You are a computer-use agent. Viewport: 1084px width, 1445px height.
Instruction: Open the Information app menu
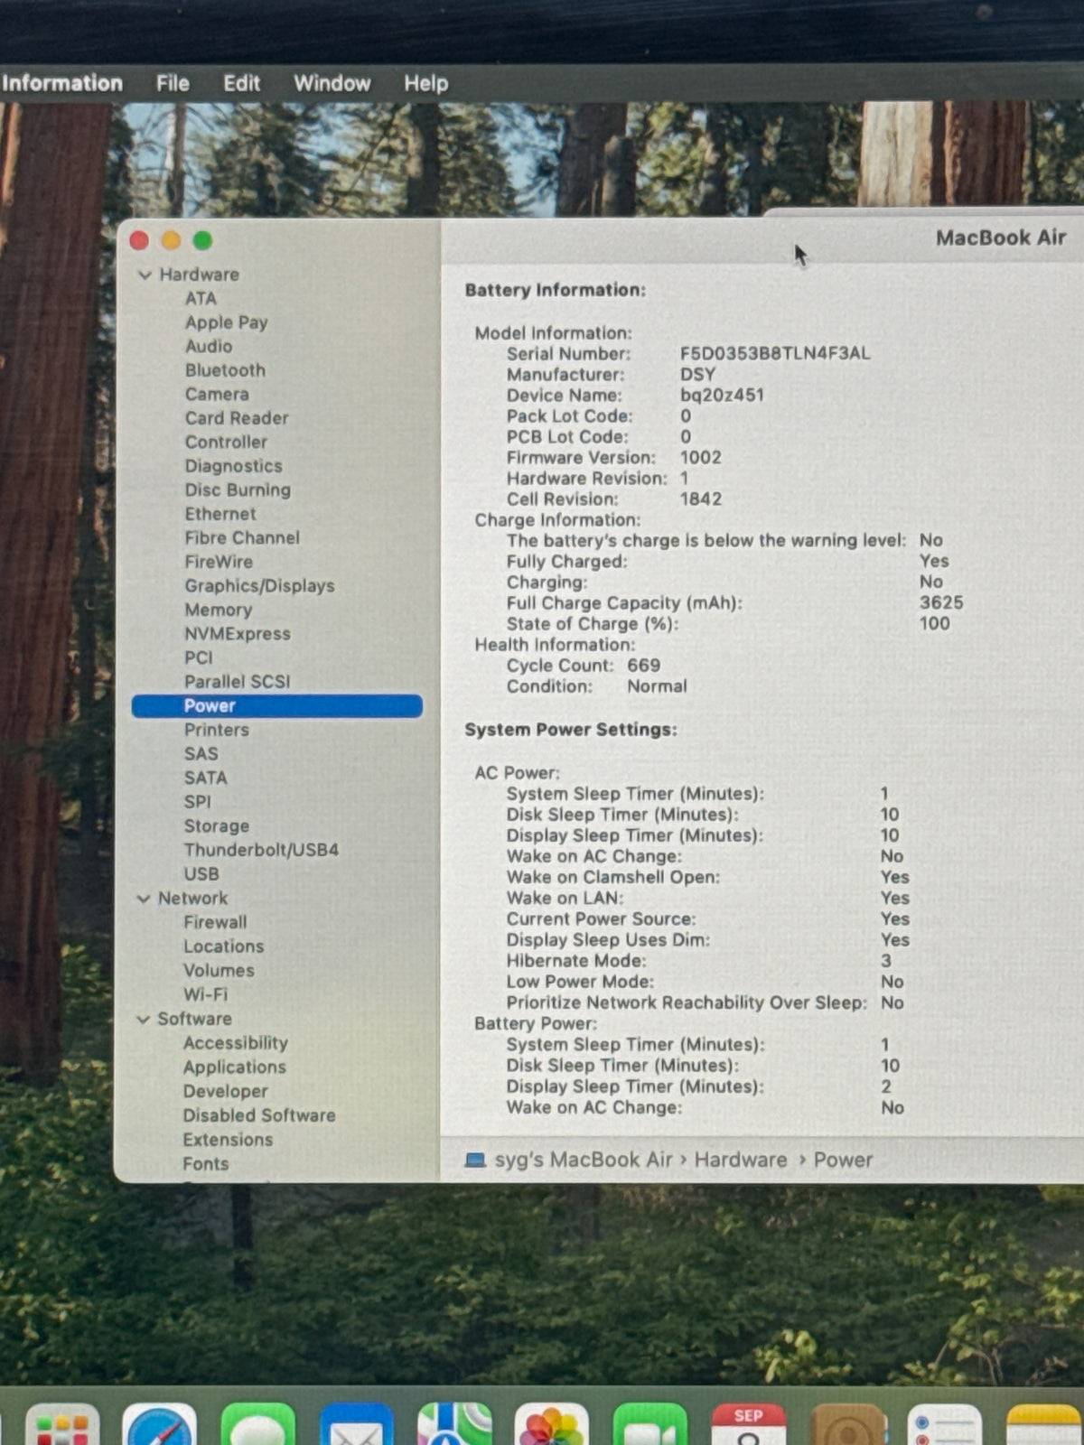point(61,83)
